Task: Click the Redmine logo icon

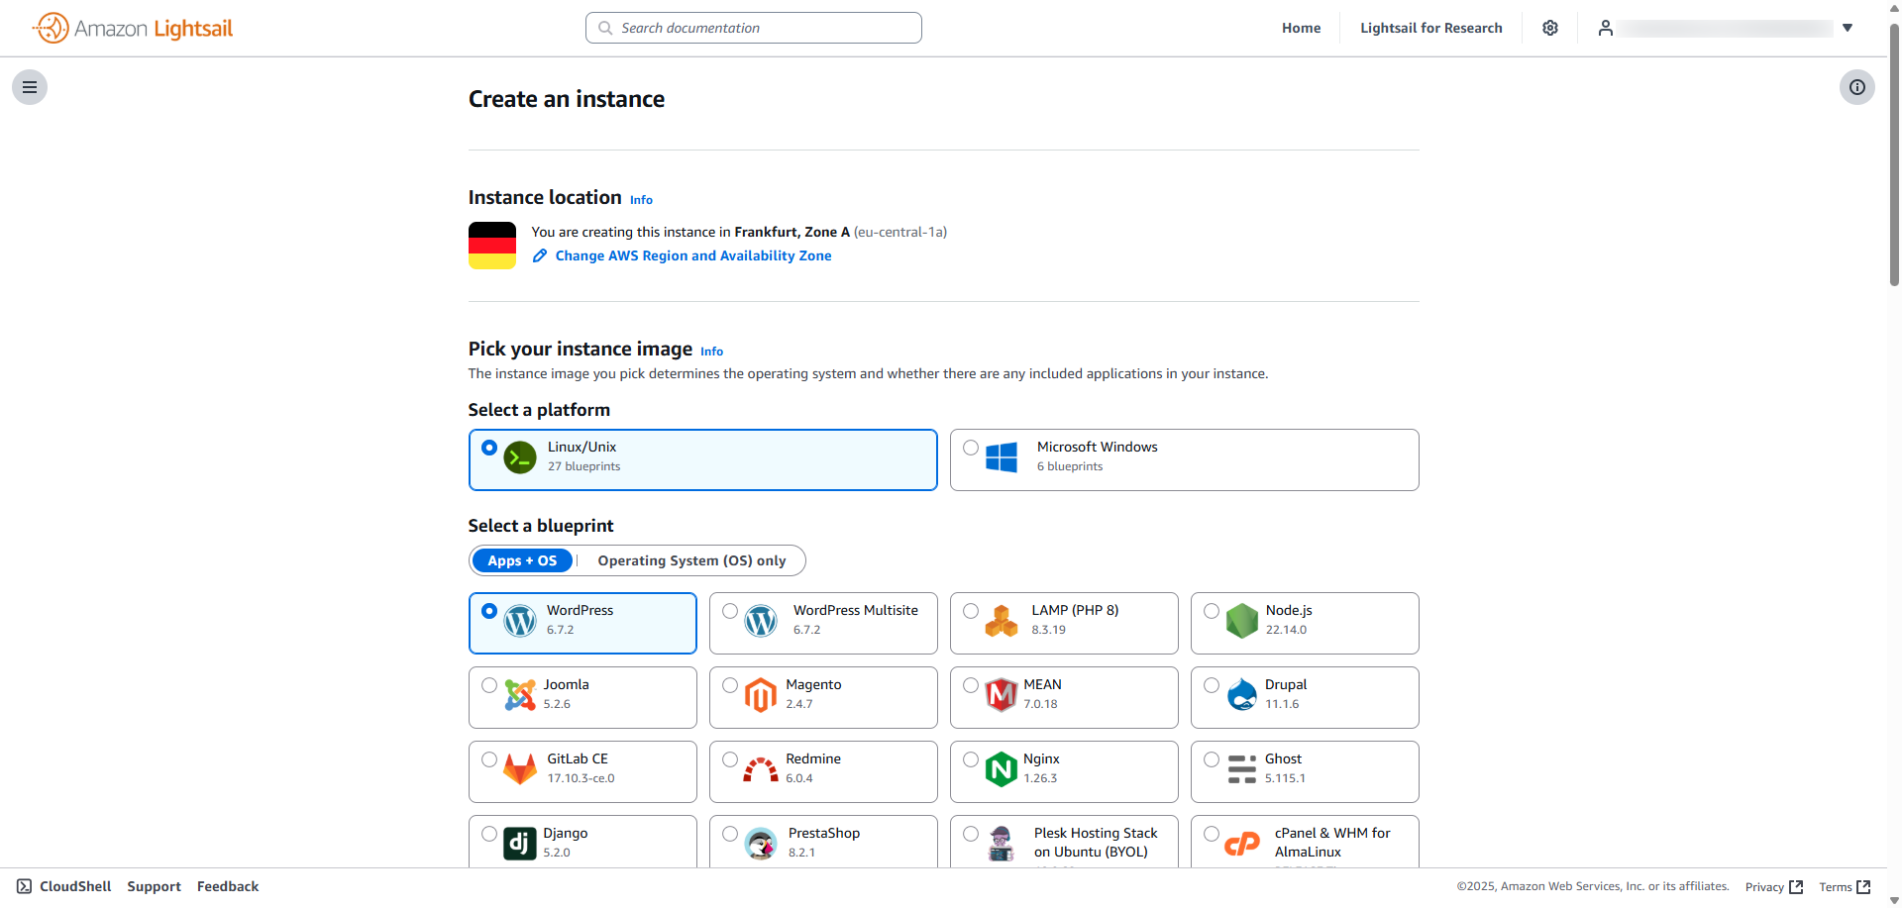Action: 761,769
